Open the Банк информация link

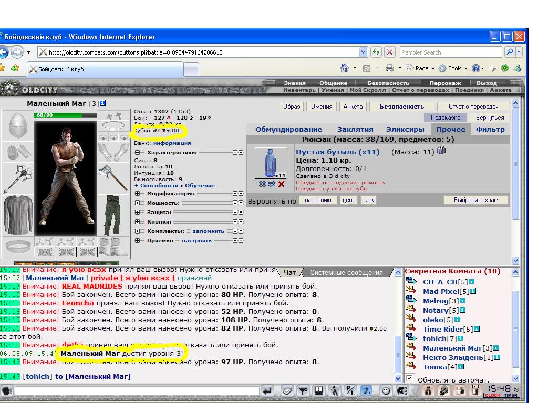pos(172,143)
